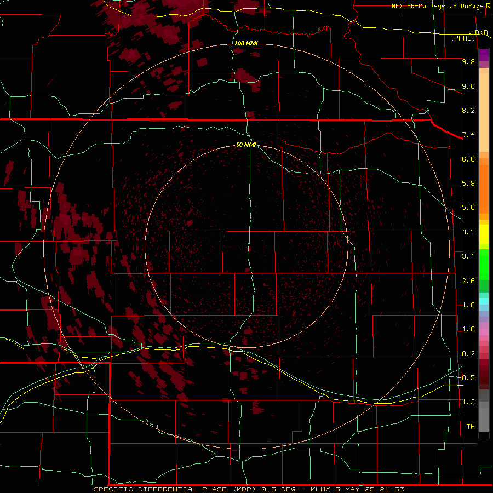Click the 0.2 legend value
This screenshot has width=493, height=493.
468,354
